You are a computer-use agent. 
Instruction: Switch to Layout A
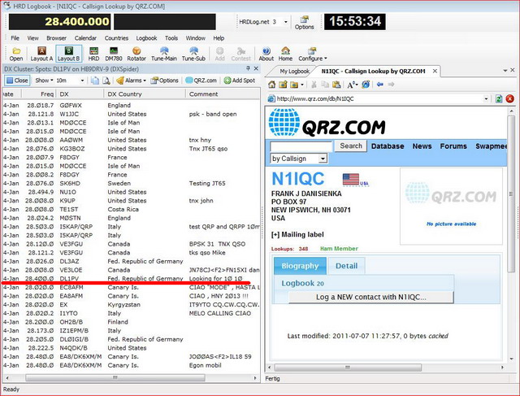[x=42, y=54]
